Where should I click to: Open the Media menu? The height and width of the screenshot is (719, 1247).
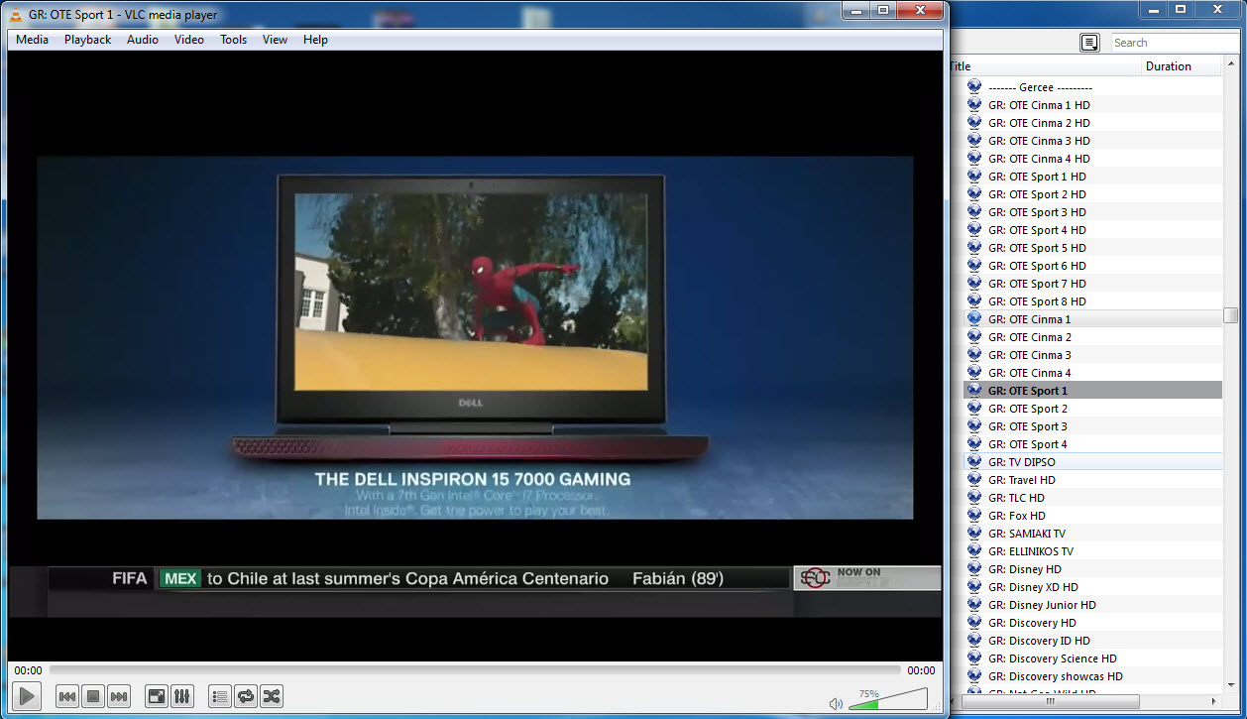32,40
